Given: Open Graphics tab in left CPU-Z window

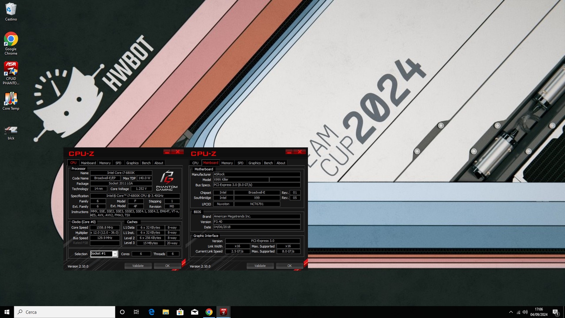Looking at the screenshot, I should [132, 163].
